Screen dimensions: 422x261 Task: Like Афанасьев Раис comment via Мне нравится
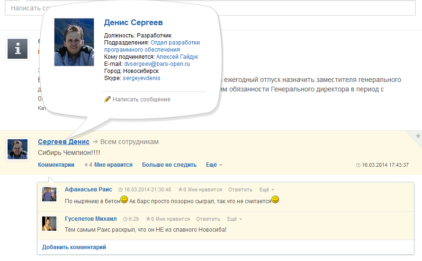tap(205, 189)
